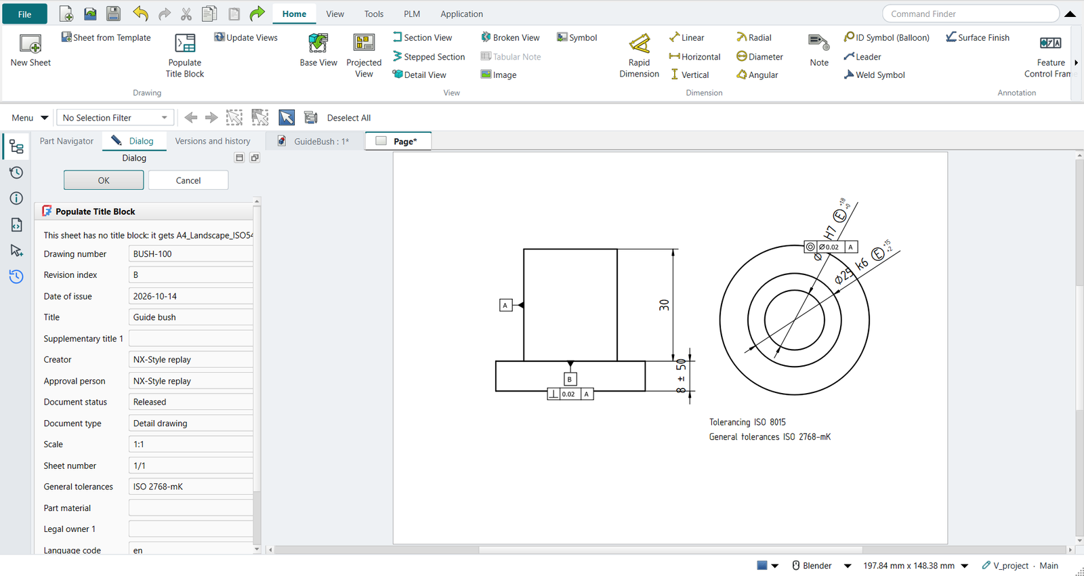
Task: Click the Feature Control Frame icon
Action: click(x=1050, y=43)
